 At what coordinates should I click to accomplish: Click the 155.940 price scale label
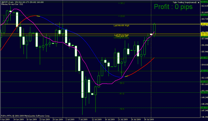click(x=205, y=52)
